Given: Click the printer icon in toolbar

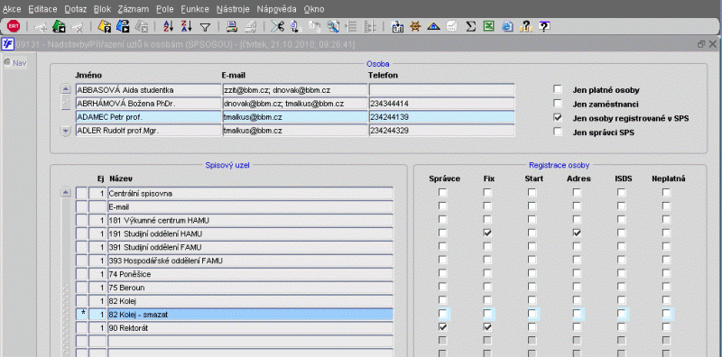Looking at the screenshot, I should pyautogui.click(x=232, y=27).
